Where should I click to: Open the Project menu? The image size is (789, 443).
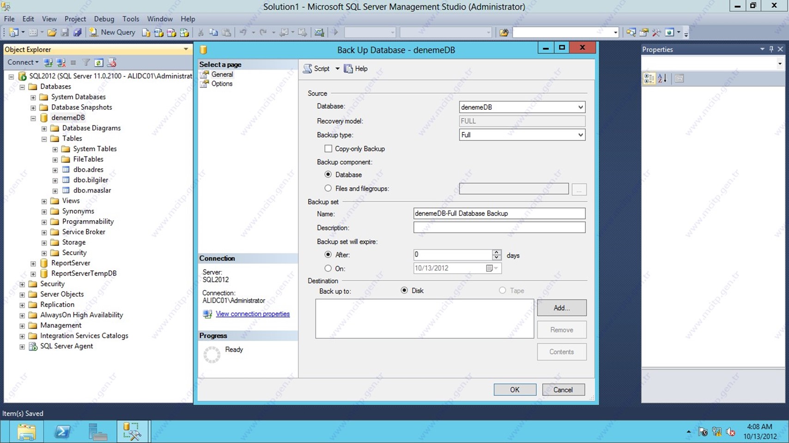(75, 19)
